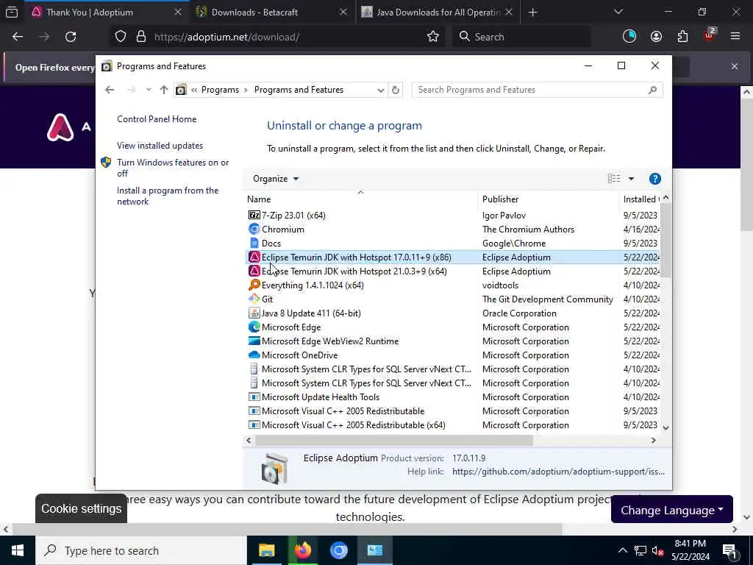Open the Windows notification center
753x565 pixels.
click(730, 550)
